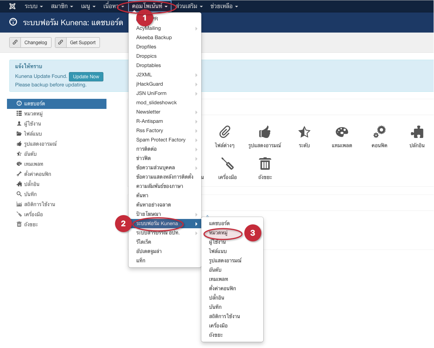Click the ปลักอิน puzzle piece icon
The image size is (434, 348).
click(x=417, y=133)
